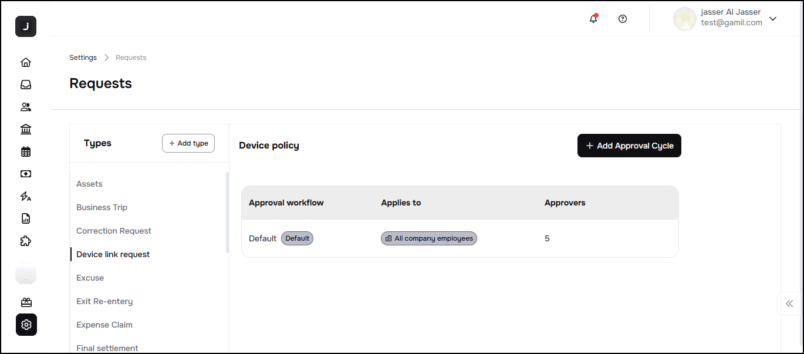Click the help question mark icon
804x354 pixels.
pyautogui.click(x=623, y=19)
